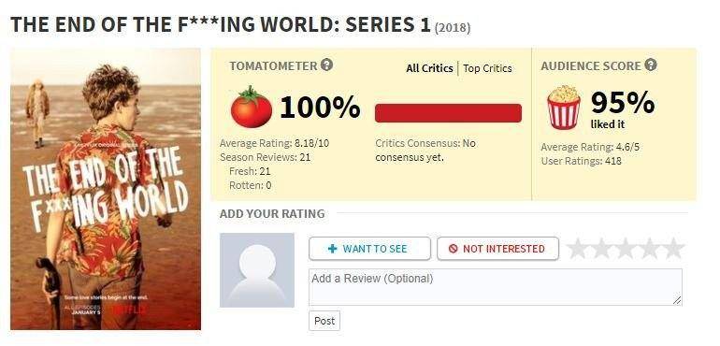Rate one star

coord(578,248)
